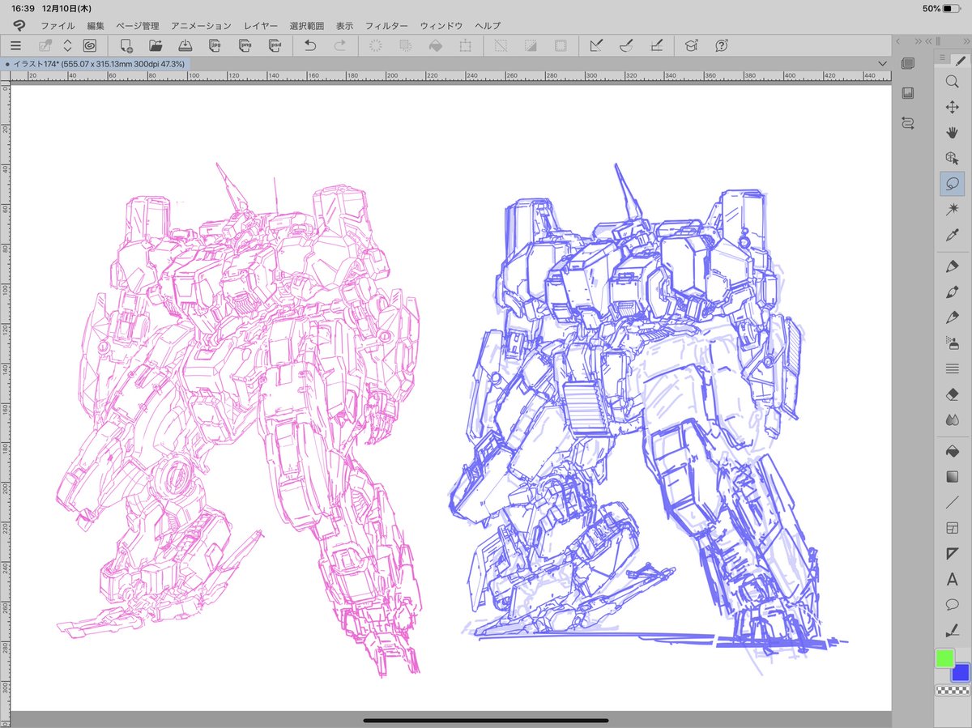Viewport: 972px width, 728px height.
Task: Click the Clip Studio logo icon
Action: coord(18,26)
